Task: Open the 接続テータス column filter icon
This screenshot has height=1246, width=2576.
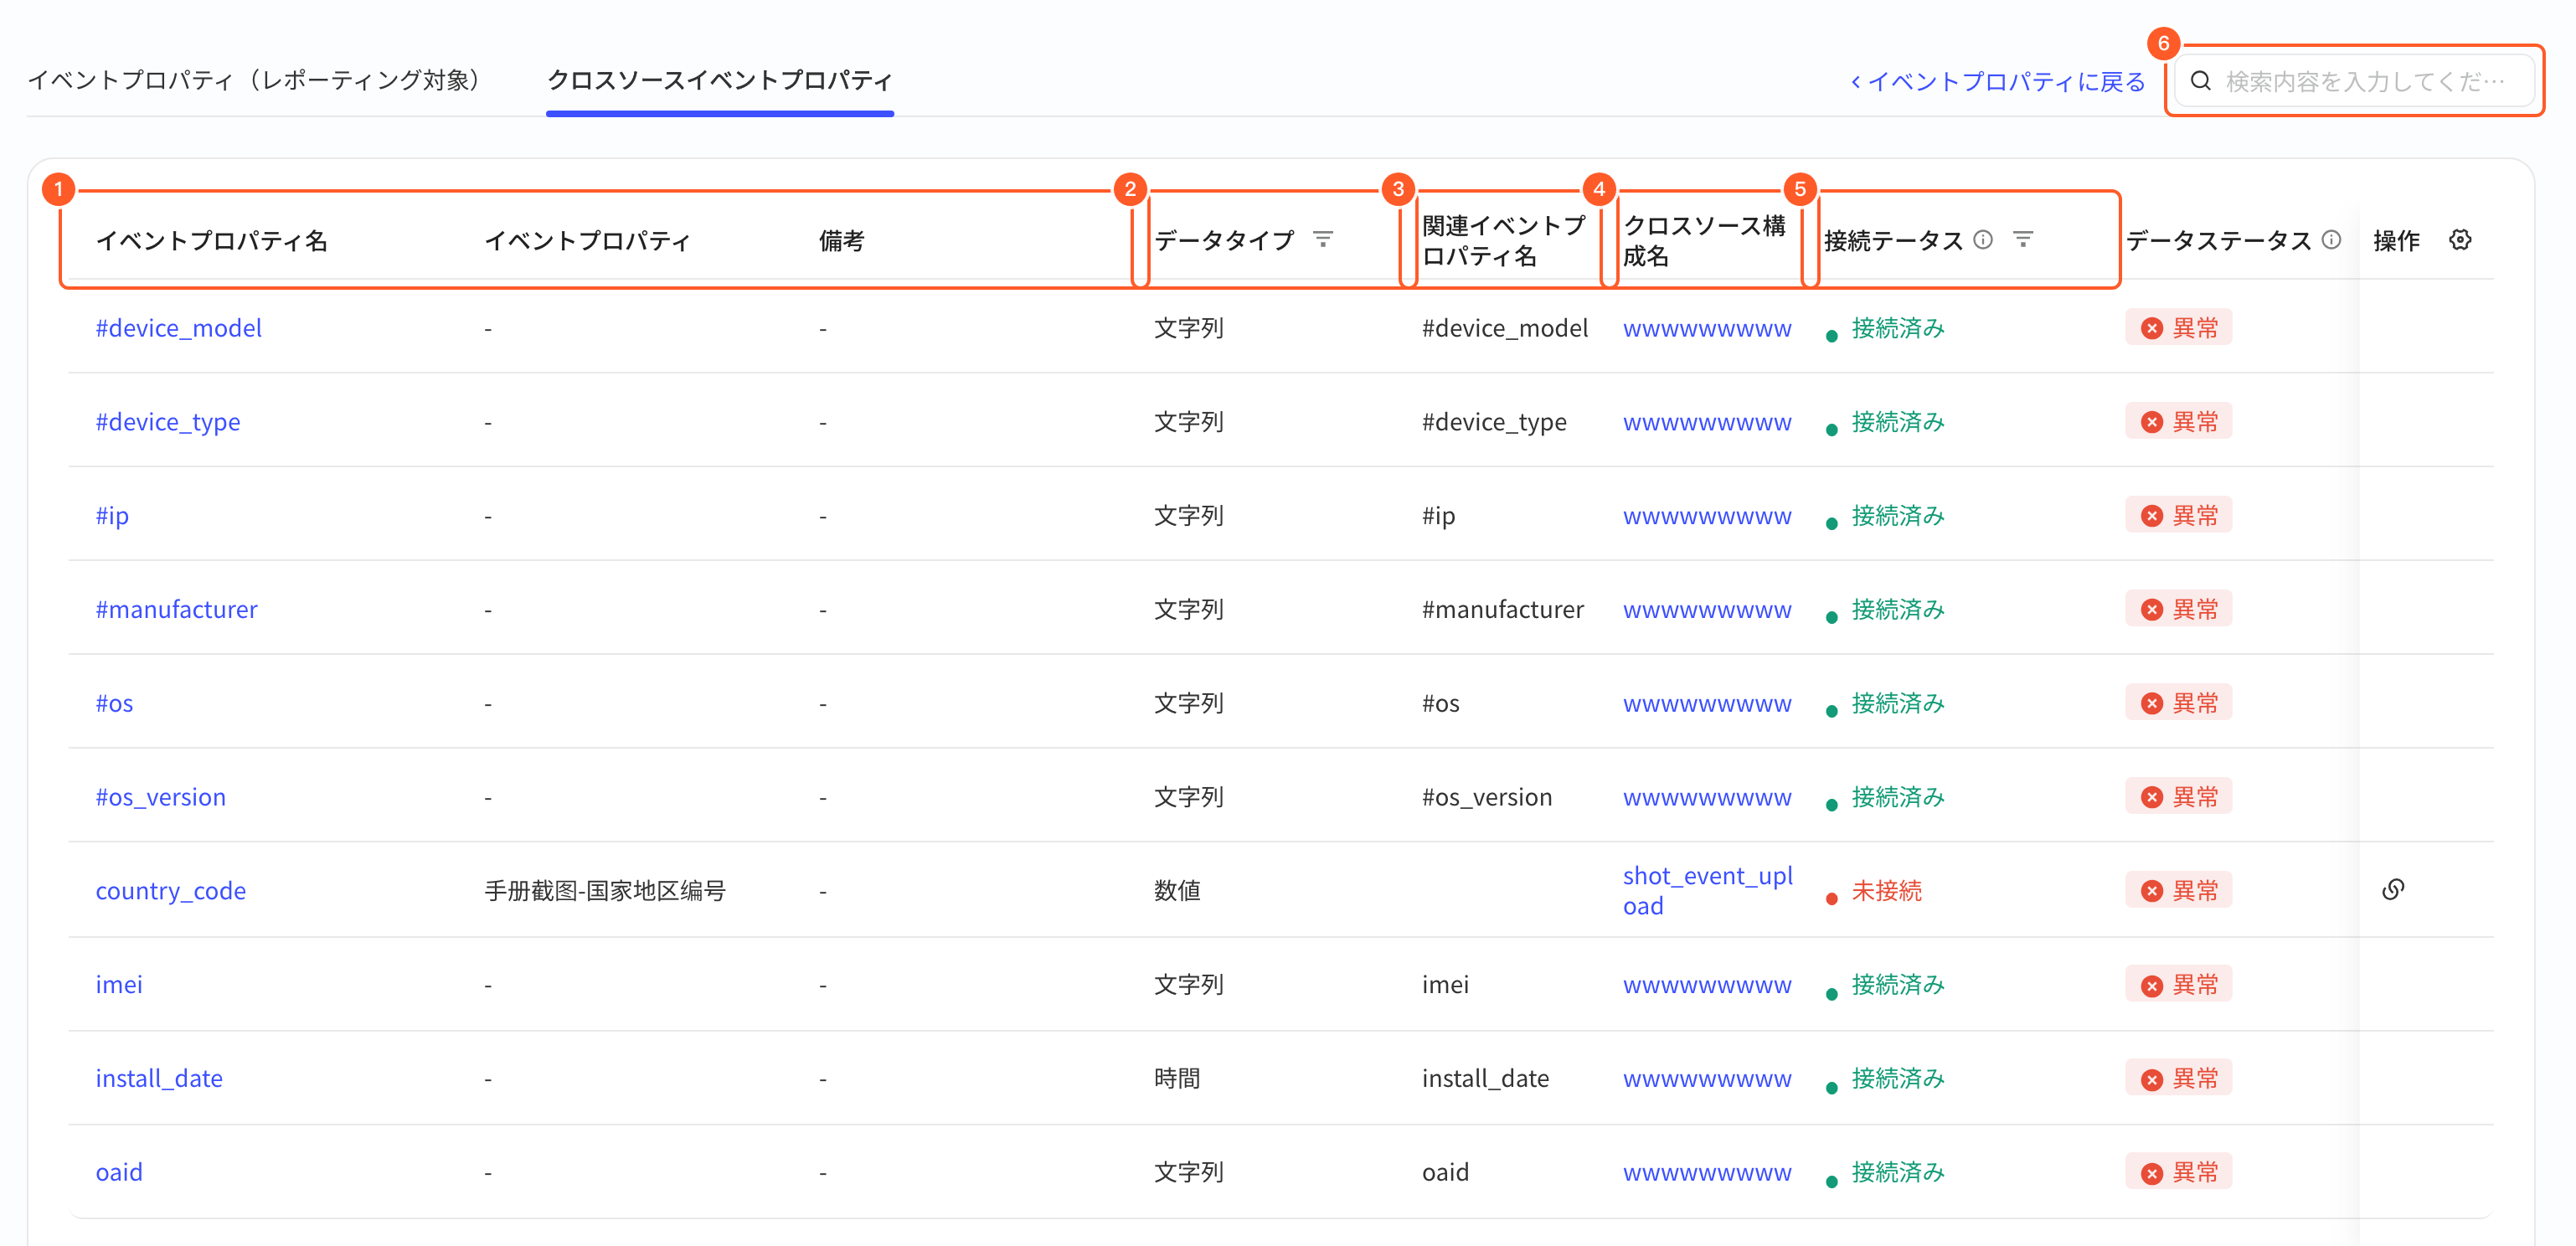Action: click(x=2022, y=240)
